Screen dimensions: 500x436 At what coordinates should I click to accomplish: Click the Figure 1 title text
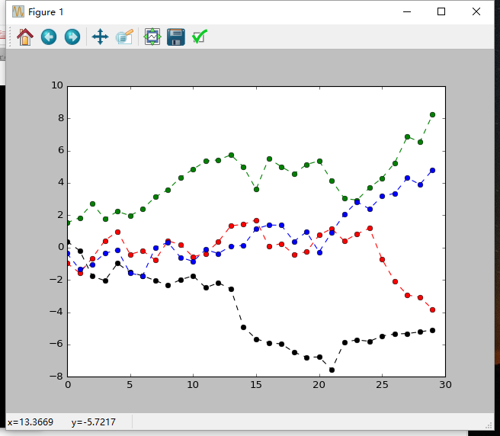[46, 12]
